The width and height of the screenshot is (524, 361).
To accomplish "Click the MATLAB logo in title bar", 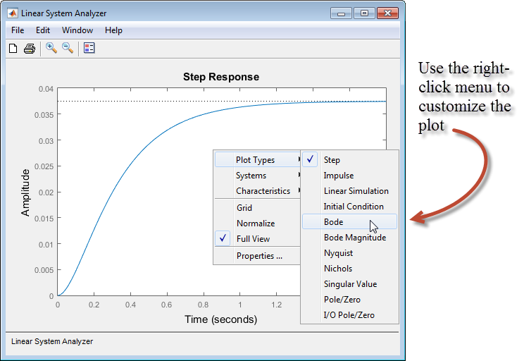I will tap(13, 13).
